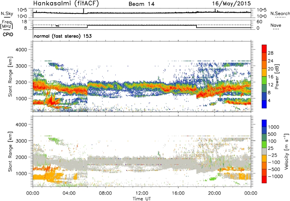Click the '12' power colorbar label
This screenshot has width=290, height=201.
pos(270,85)
